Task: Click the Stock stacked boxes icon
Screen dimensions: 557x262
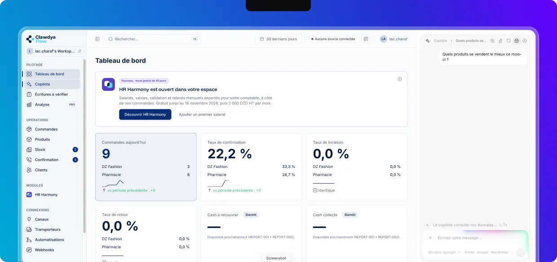Action: [x=29, y=150]
